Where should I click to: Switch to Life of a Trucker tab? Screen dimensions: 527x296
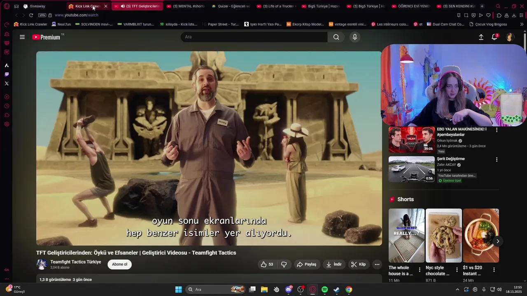click(276, 6)
